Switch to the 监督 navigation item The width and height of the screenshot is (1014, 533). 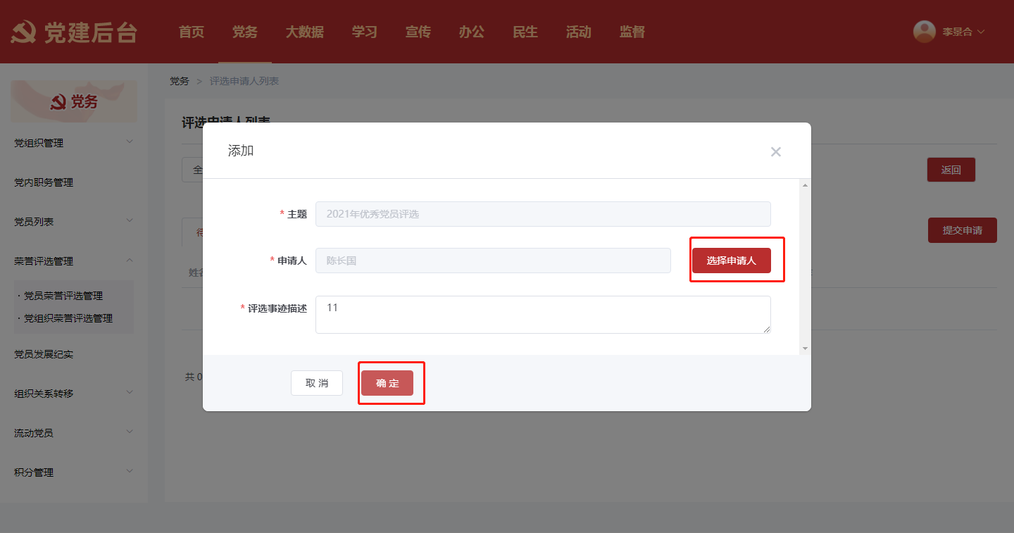pyautogui.click(x=632, y=32)
